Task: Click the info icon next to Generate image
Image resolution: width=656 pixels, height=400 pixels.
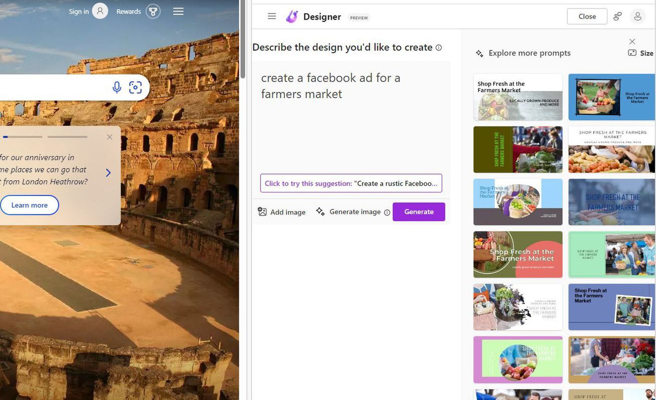Action: point(387,212)
